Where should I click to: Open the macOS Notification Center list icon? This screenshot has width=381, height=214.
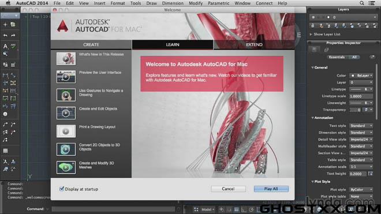pyautogui.click(x=372, y=3)
